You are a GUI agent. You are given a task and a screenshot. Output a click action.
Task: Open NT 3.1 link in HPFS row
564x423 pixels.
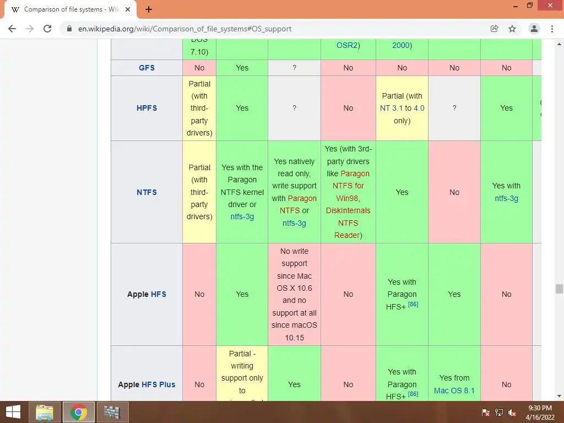click(x=392, y=108)
